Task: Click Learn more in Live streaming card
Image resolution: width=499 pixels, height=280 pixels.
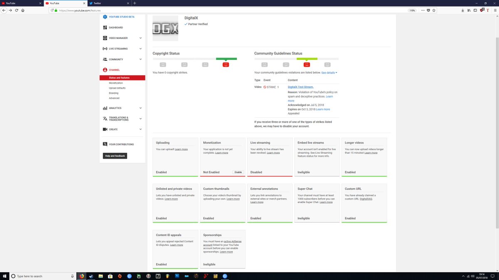Action: tap(273, 153)
